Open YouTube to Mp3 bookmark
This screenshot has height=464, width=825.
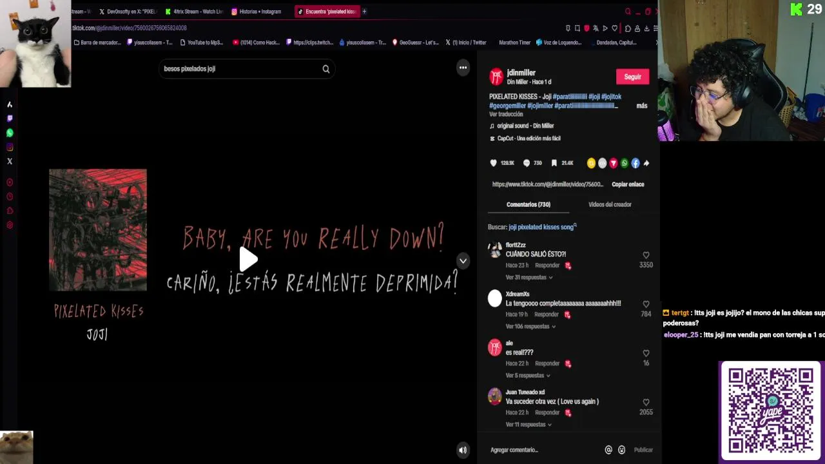coord(202,43)
